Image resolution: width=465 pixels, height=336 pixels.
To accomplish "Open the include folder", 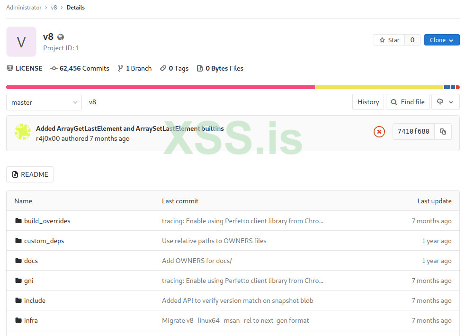I will pos(35,300).
